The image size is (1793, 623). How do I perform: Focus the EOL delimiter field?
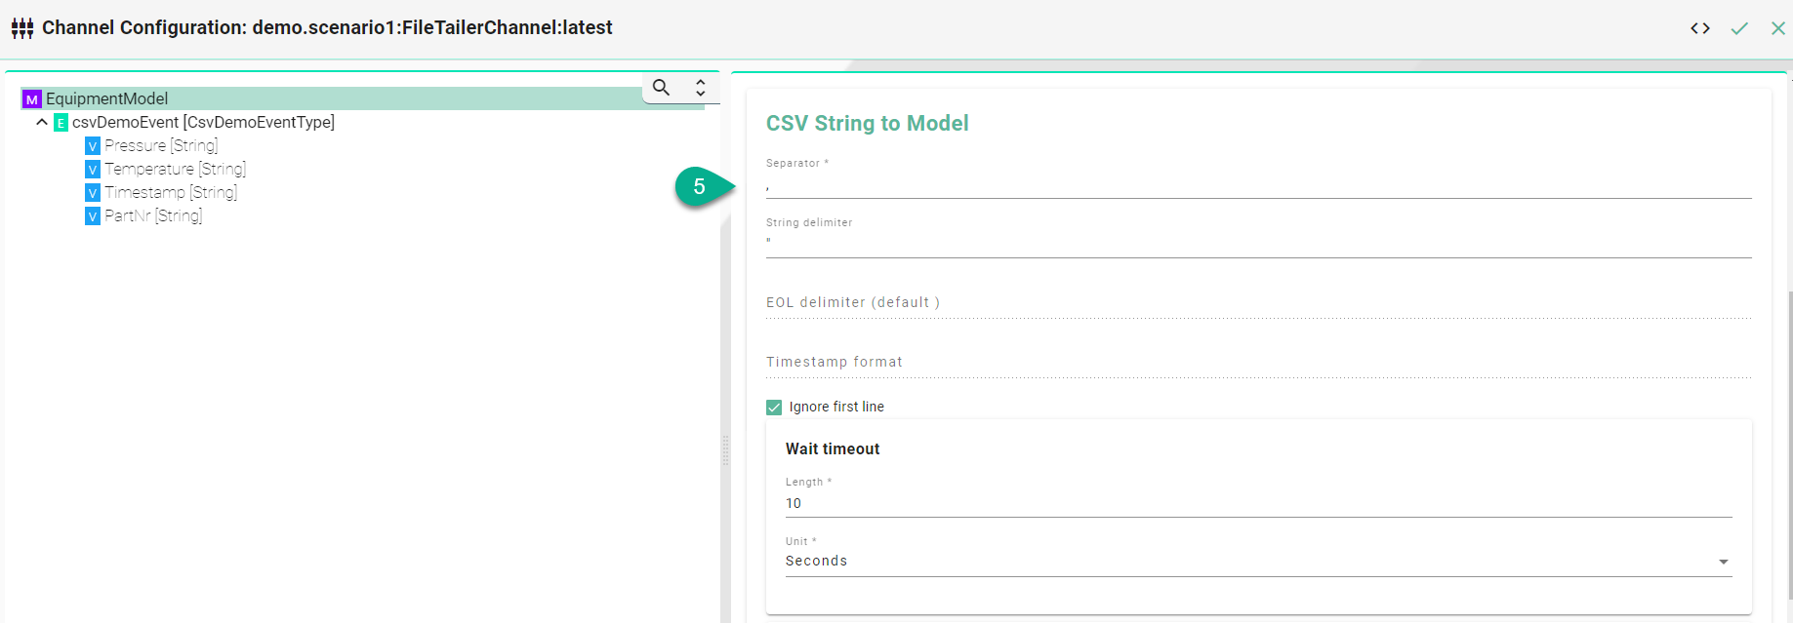pos(1257,303)
